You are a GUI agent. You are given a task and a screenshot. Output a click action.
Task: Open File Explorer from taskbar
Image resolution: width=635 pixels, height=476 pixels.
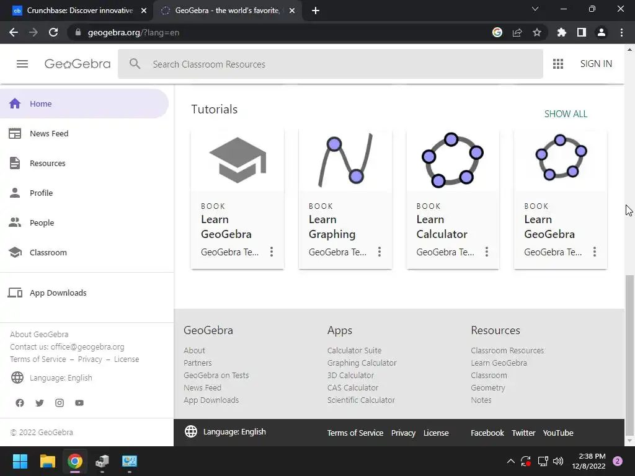click(x=47, y=461)
